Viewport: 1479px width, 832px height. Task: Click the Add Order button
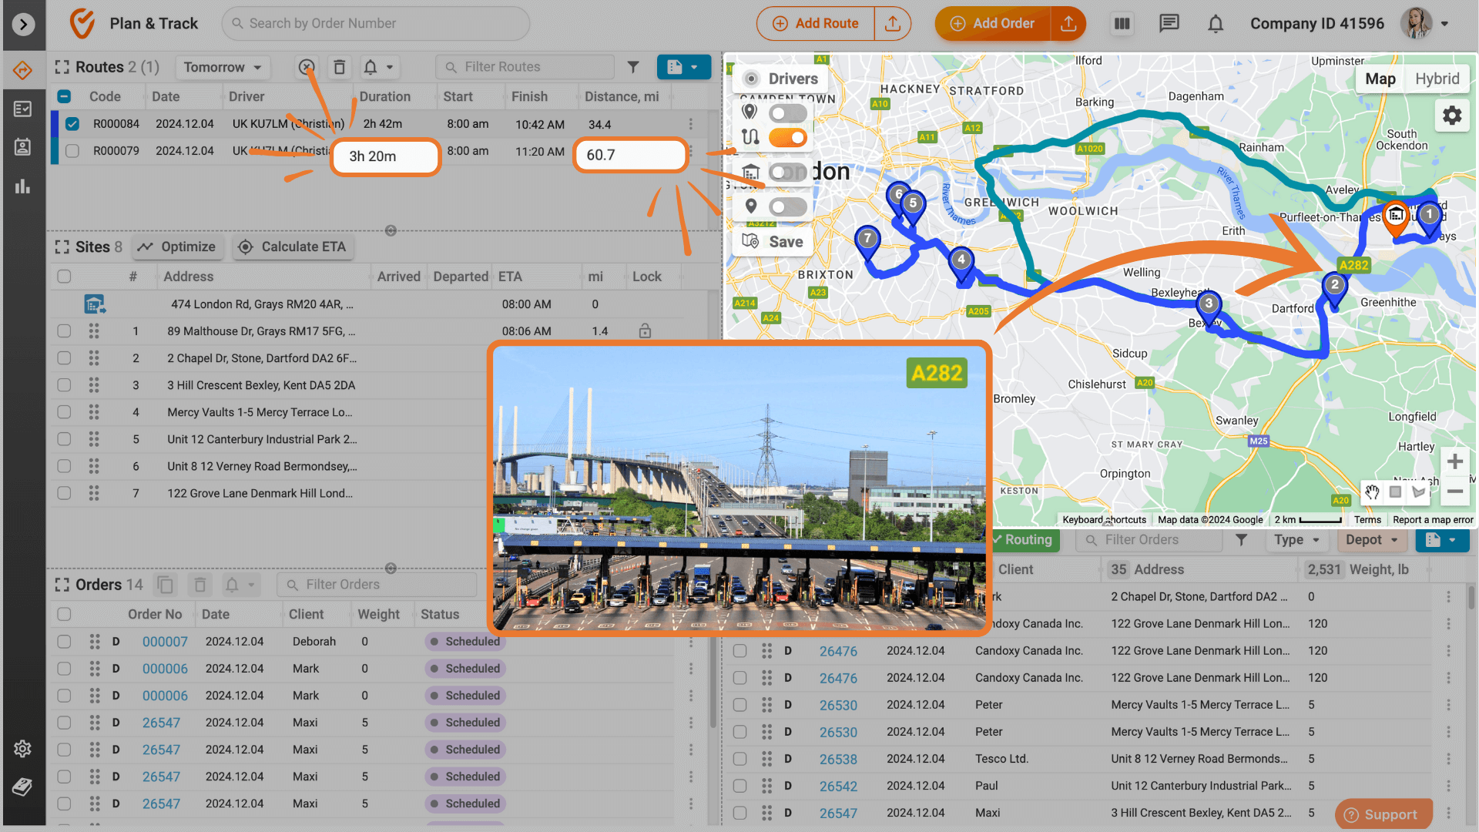[992, 24]
